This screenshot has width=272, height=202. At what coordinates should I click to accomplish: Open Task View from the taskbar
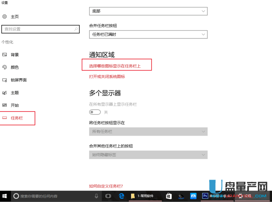click(108, 196)
